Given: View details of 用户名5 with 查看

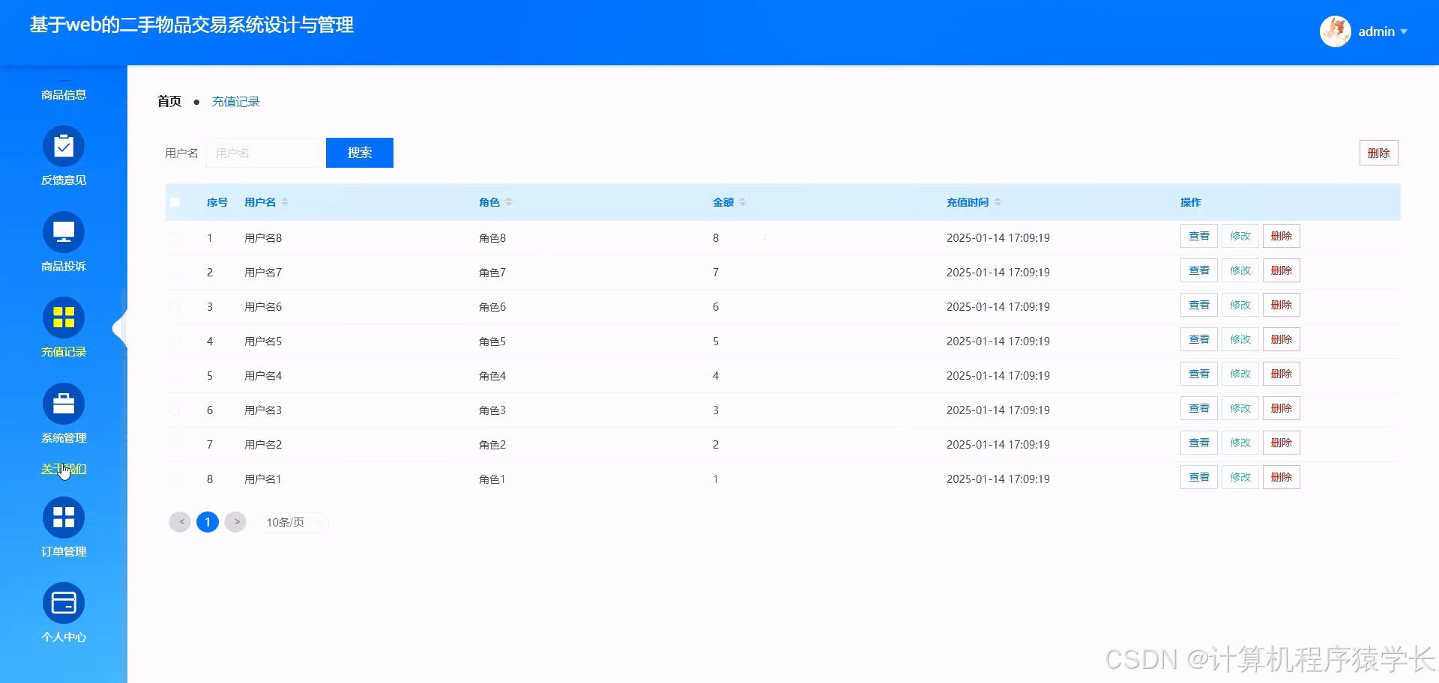Looking at the screenshot, I should (x=1198, y=339).
